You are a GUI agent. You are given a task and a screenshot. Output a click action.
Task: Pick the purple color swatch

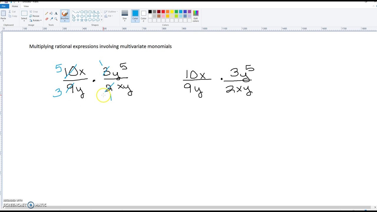pos(189,11)
